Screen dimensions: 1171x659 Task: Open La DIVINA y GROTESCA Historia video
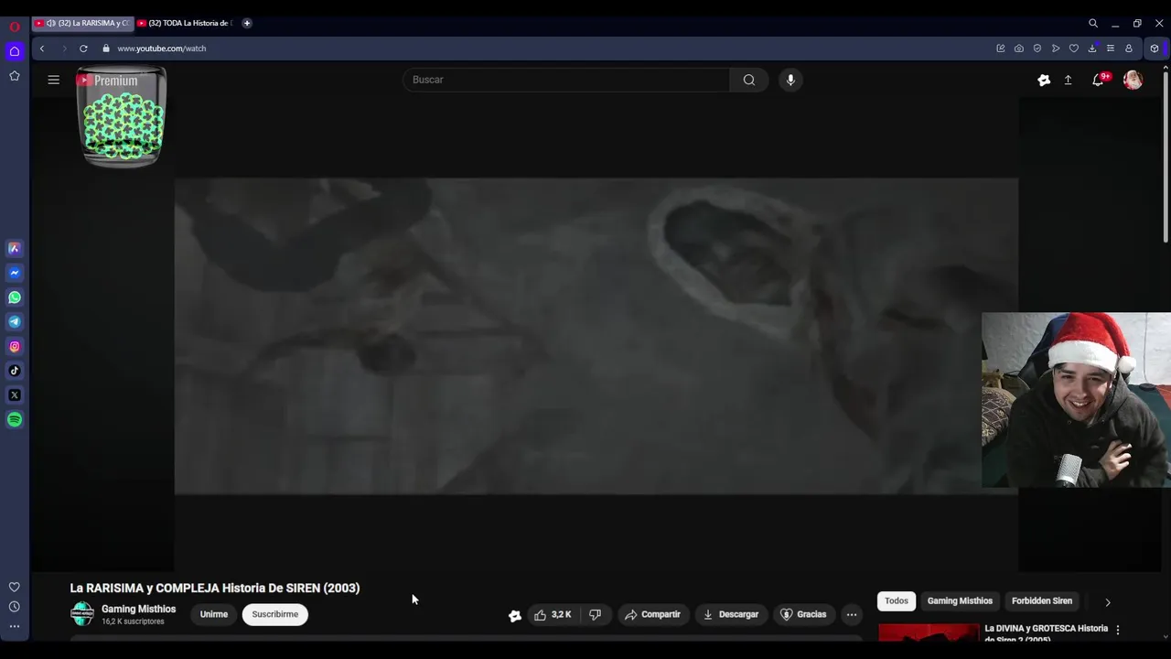[x=1046, y=632]
